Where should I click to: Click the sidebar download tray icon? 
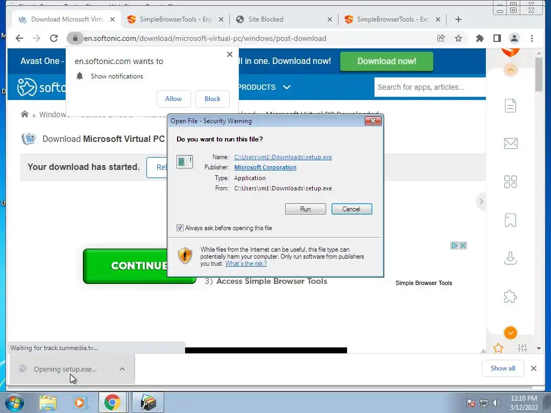(510, 258)
